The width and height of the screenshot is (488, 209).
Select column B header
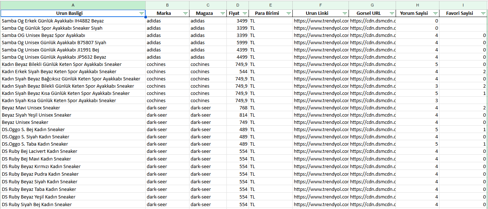click(x=167, y=5)
